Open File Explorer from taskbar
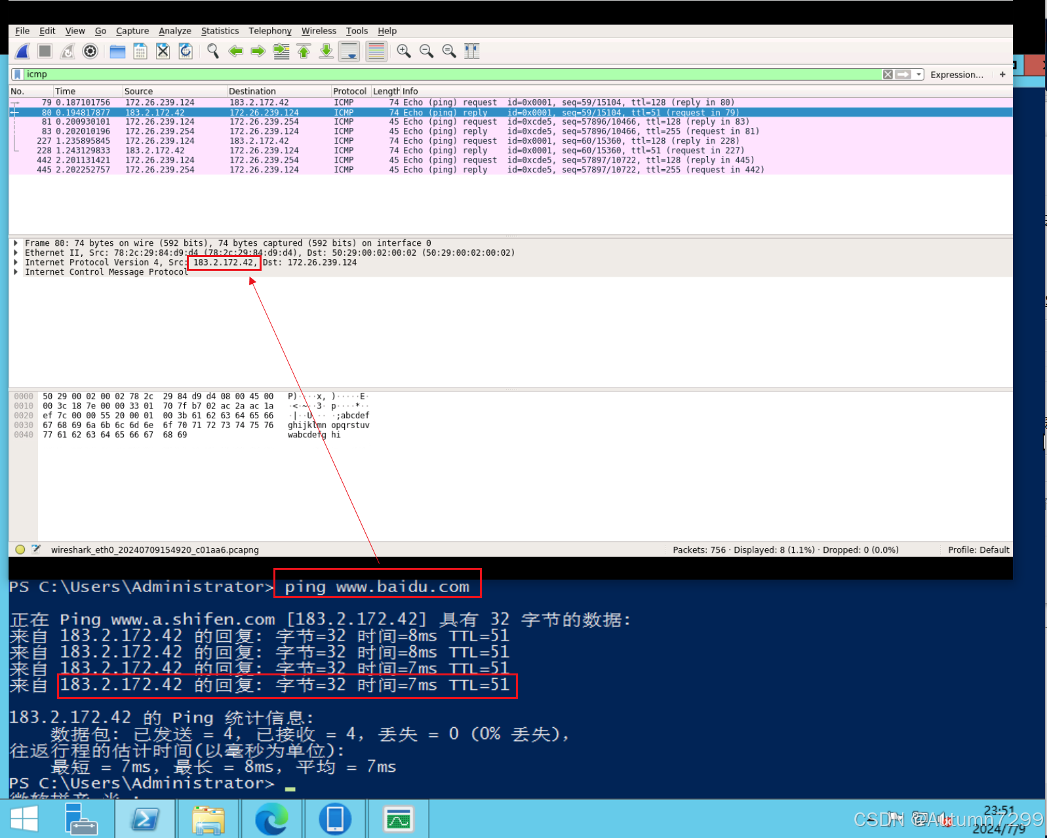 (x=208, y=819)
